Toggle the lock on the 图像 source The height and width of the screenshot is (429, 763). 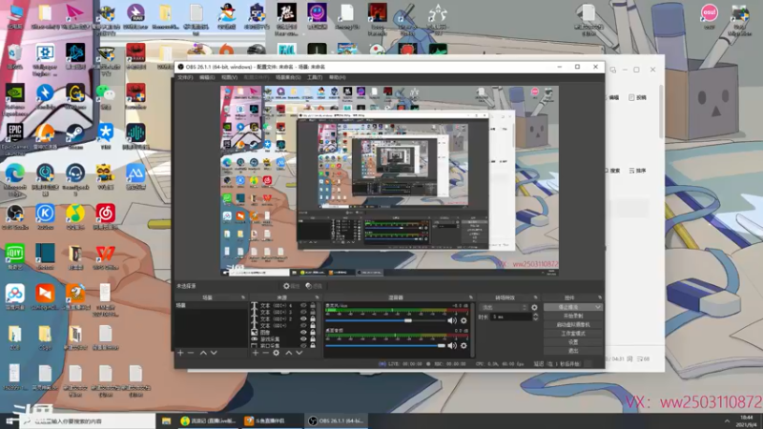(313, 332)
